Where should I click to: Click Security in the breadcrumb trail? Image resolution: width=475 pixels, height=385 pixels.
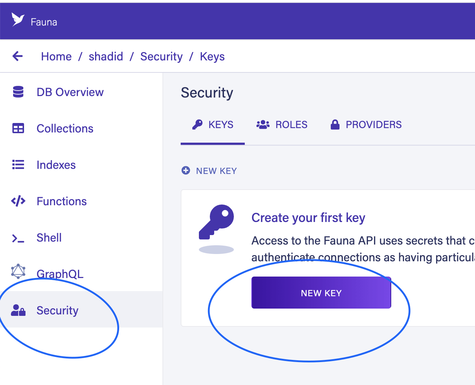coord(161,56)
